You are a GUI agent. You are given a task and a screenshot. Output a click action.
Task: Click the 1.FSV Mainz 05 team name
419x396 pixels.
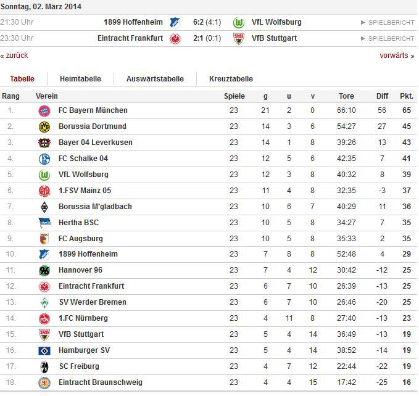pos(85,191)
